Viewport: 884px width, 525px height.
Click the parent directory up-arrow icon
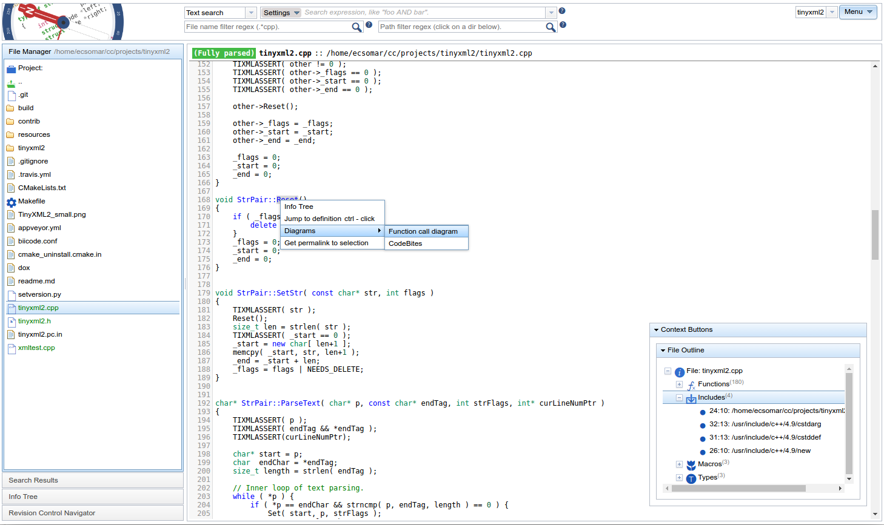(x=12, y=81)
